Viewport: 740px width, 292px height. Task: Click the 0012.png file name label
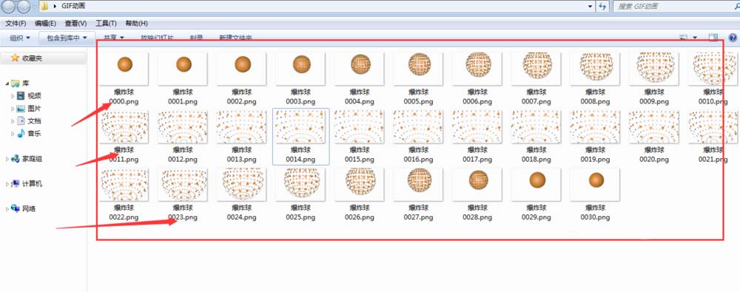click(x=183, y=160)
